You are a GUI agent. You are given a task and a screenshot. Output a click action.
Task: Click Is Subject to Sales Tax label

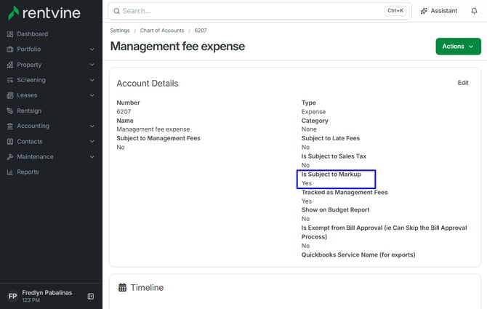pos(334,156)
